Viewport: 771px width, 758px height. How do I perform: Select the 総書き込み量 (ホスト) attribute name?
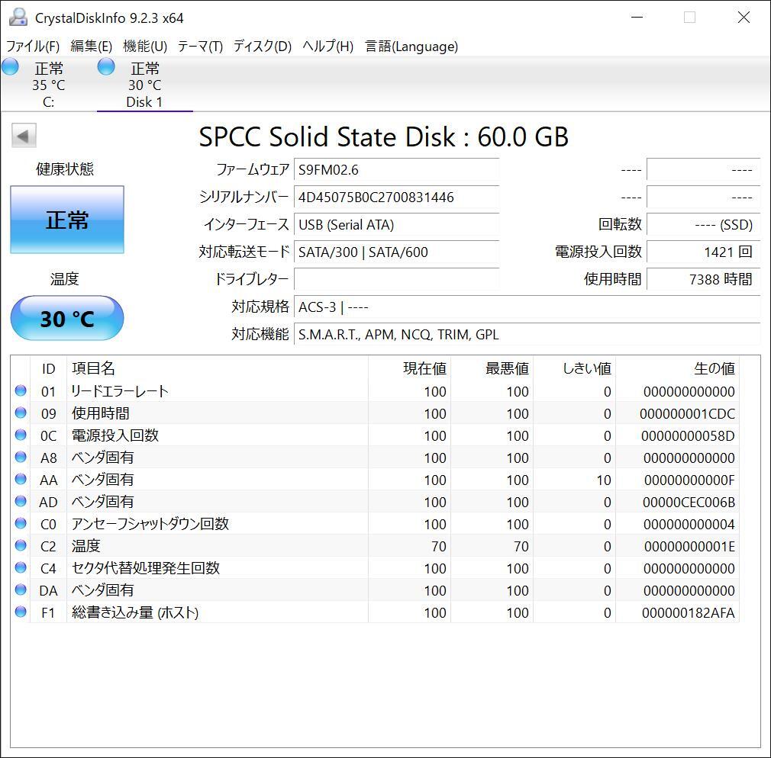click(134, 612)
